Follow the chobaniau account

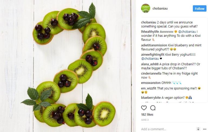pos(200,9)
